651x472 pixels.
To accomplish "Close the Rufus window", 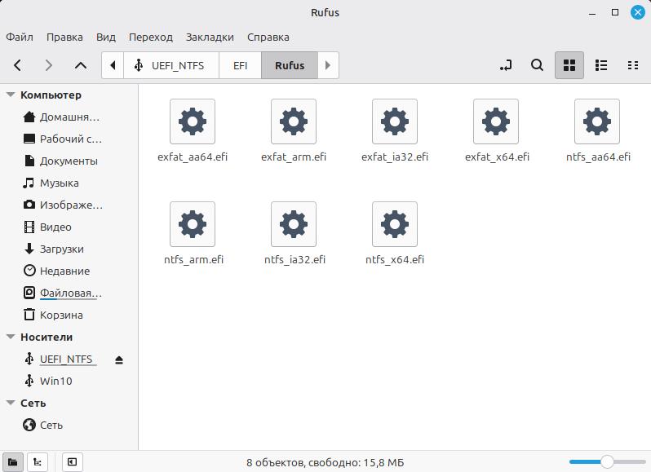I will coord(638,12).
